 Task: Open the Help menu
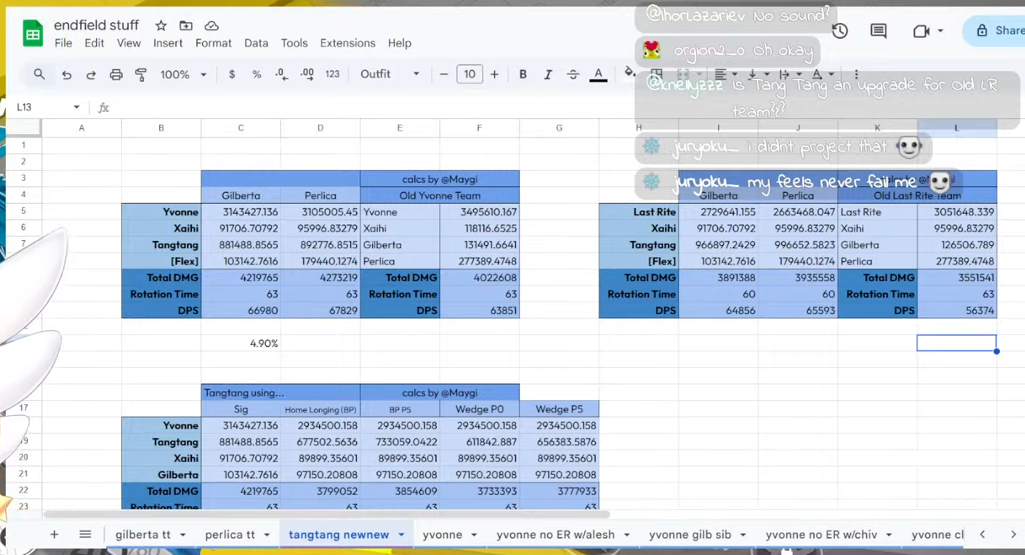pyautogui.click(x=400, y=43)
